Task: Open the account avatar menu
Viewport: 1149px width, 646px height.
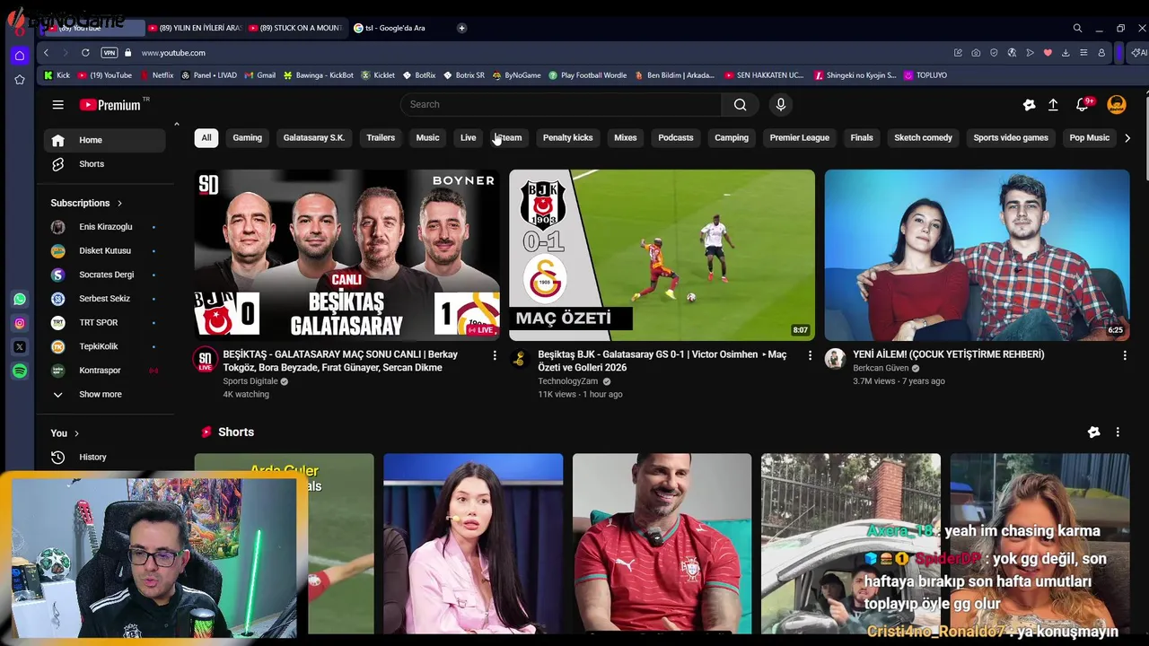Action: tap(1117, 105)
